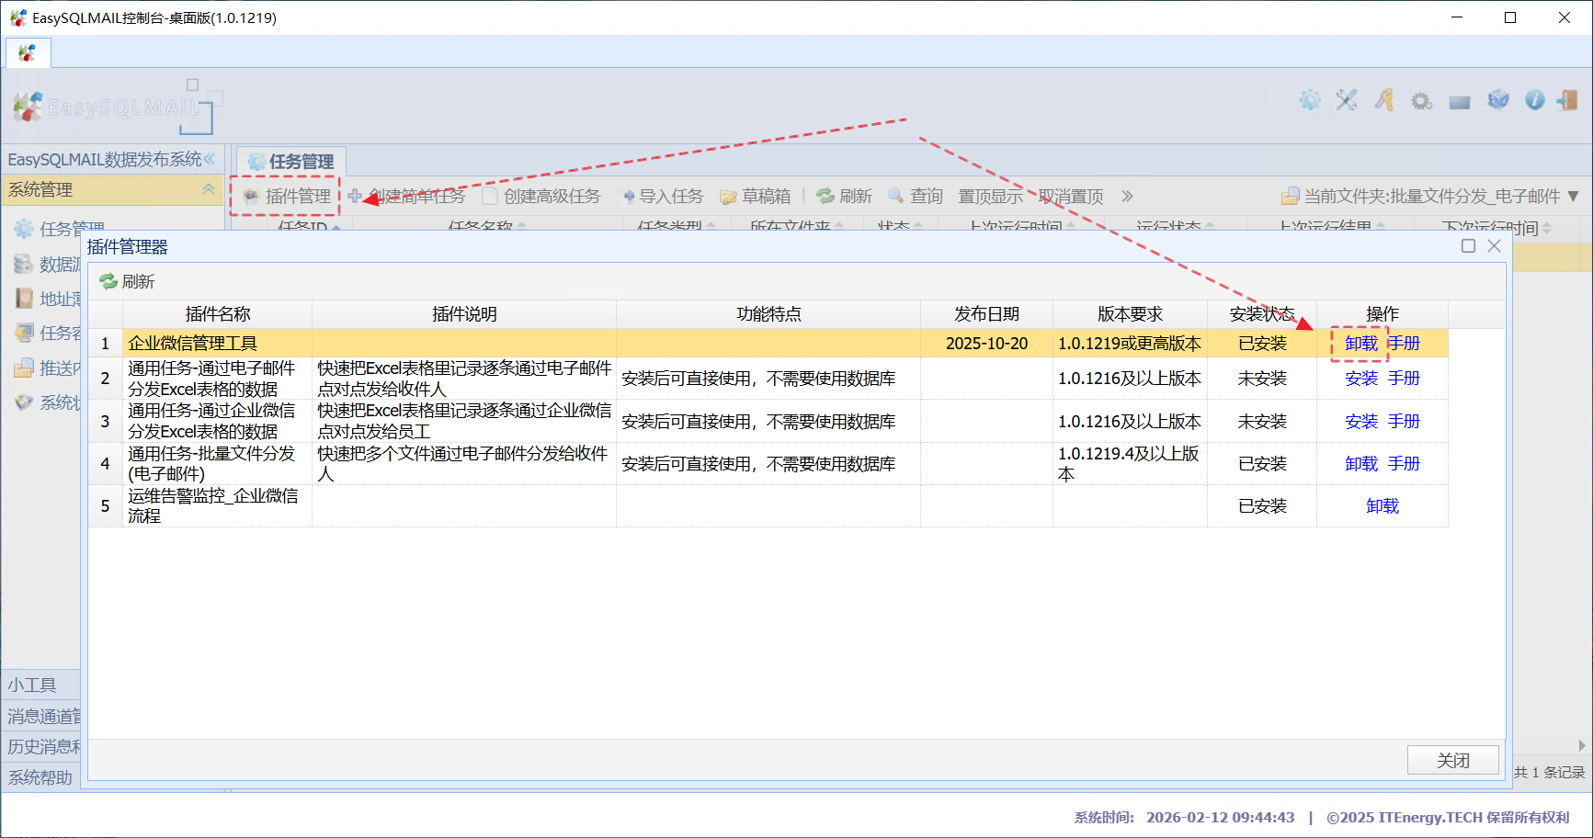This screenshot has width=1593, height=838.
Task: Collapse the 系统管理 section
Action: (x=209, y=189)
